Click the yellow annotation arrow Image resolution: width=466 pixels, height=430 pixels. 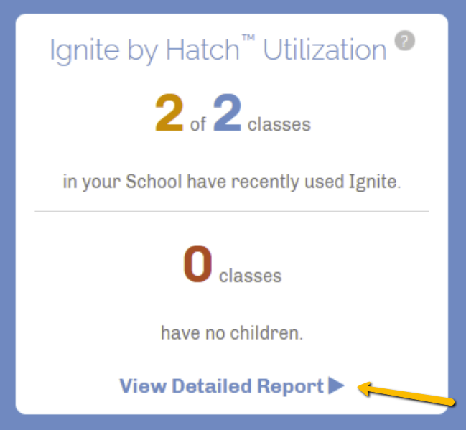pyautogui.click(x=406, y=396)
